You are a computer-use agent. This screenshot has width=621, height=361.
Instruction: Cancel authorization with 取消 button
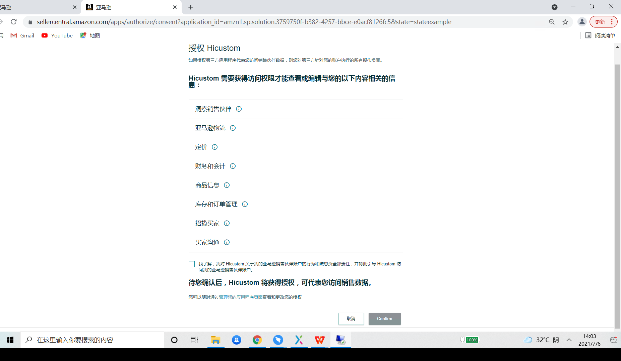(x=351, y=319)
